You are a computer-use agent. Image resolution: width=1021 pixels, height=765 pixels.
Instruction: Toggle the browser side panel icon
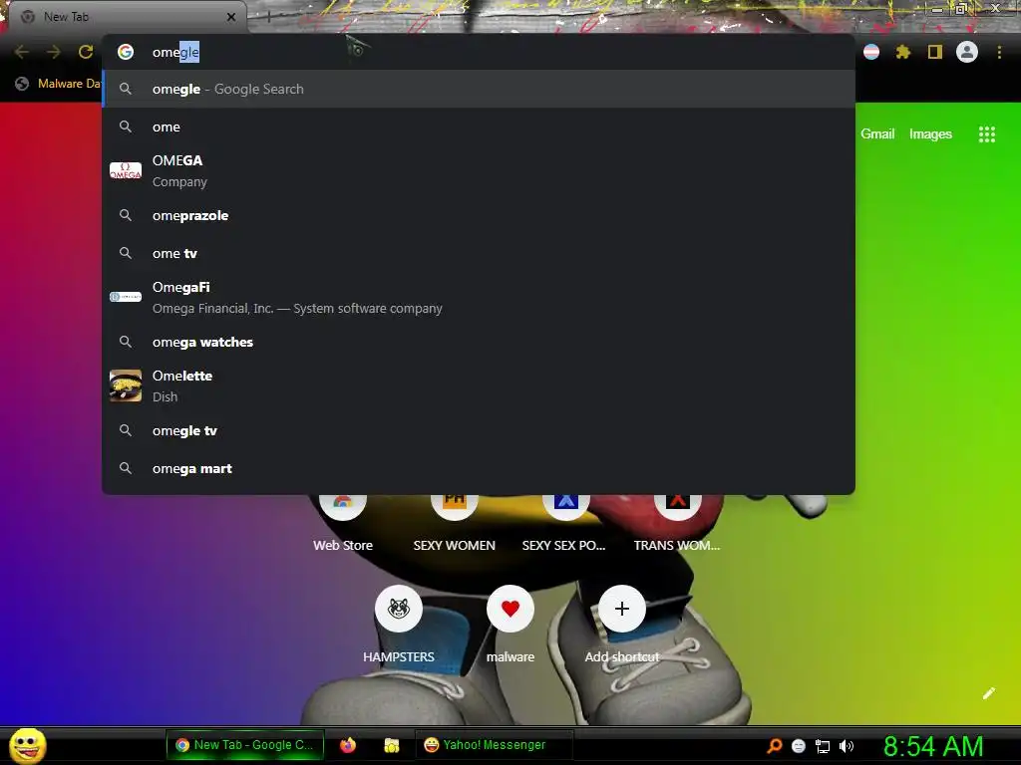935,52
